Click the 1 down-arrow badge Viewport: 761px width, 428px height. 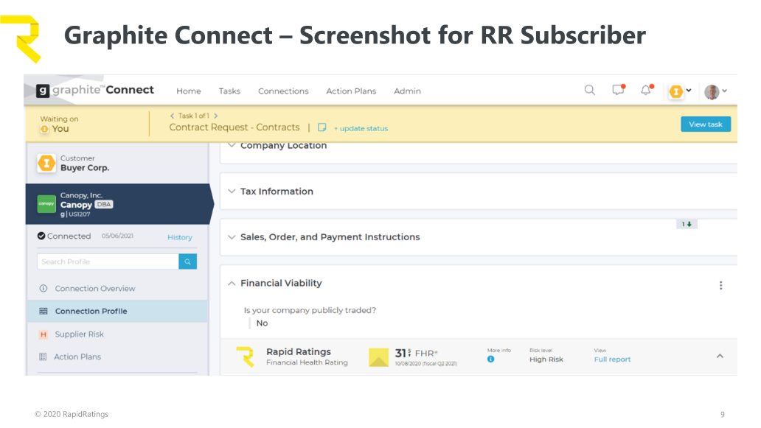[x=687, y=224]
